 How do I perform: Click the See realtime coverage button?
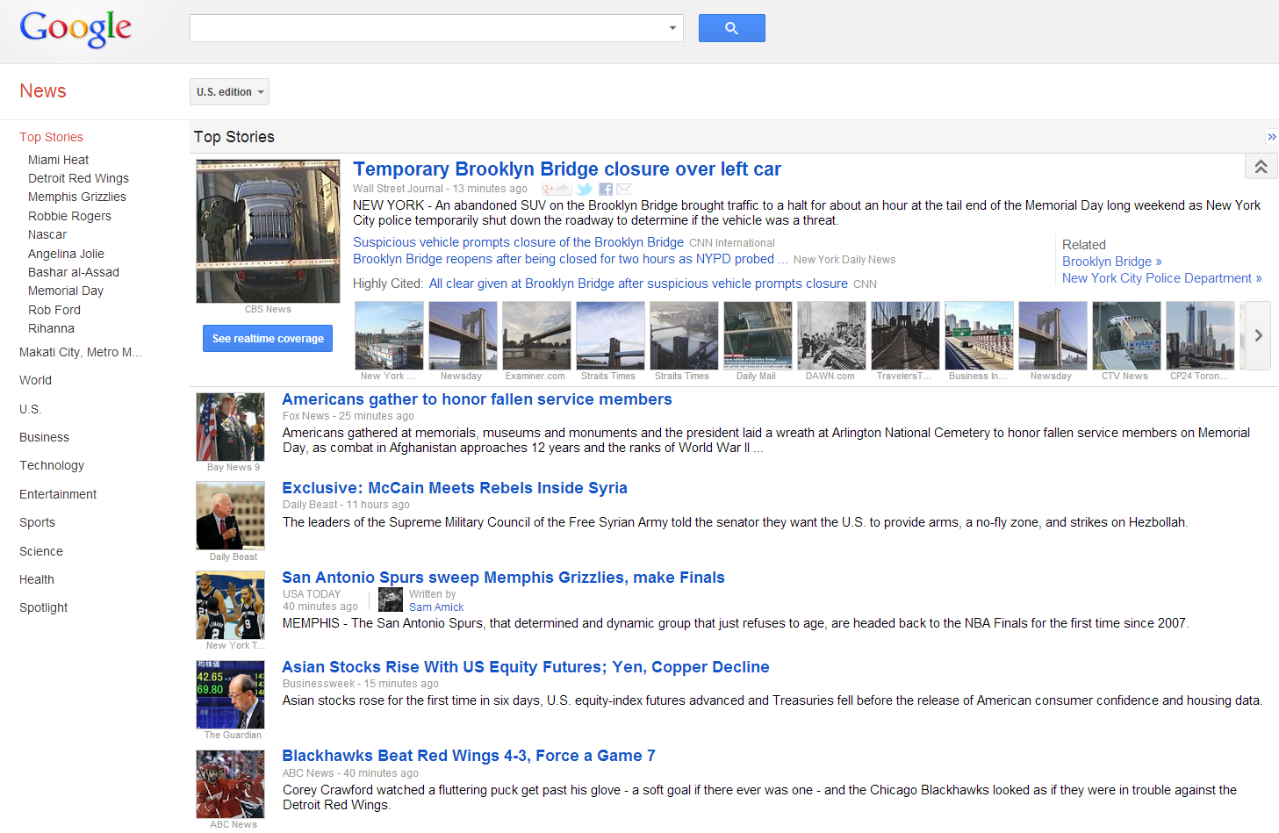point(268,338)
